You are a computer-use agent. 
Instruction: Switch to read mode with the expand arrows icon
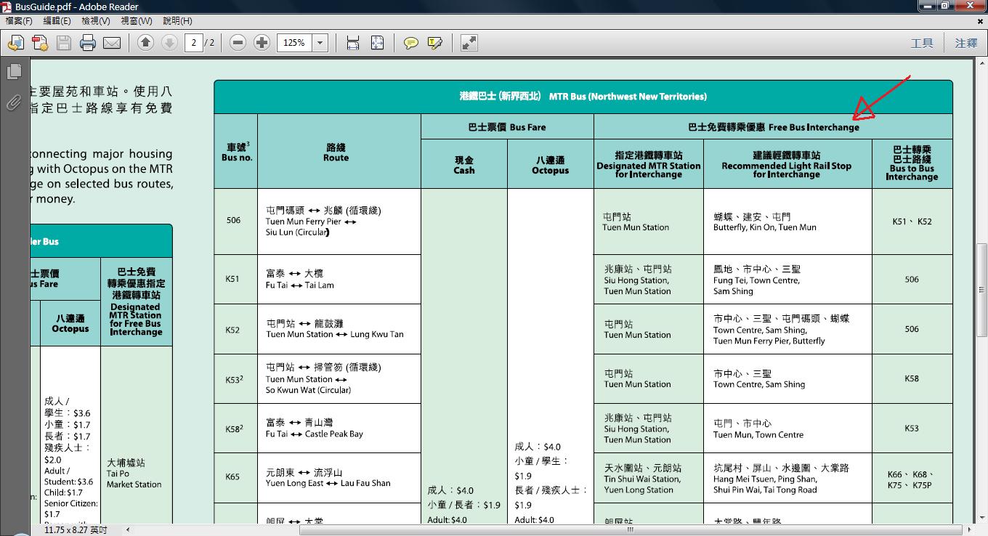point(469,43)
